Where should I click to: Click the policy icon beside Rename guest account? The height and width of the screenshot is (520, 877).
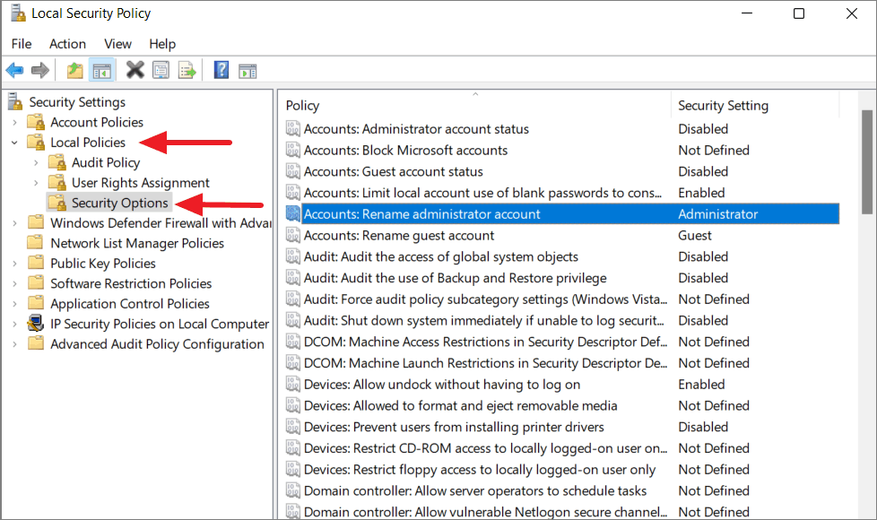[x=293, y=235]
